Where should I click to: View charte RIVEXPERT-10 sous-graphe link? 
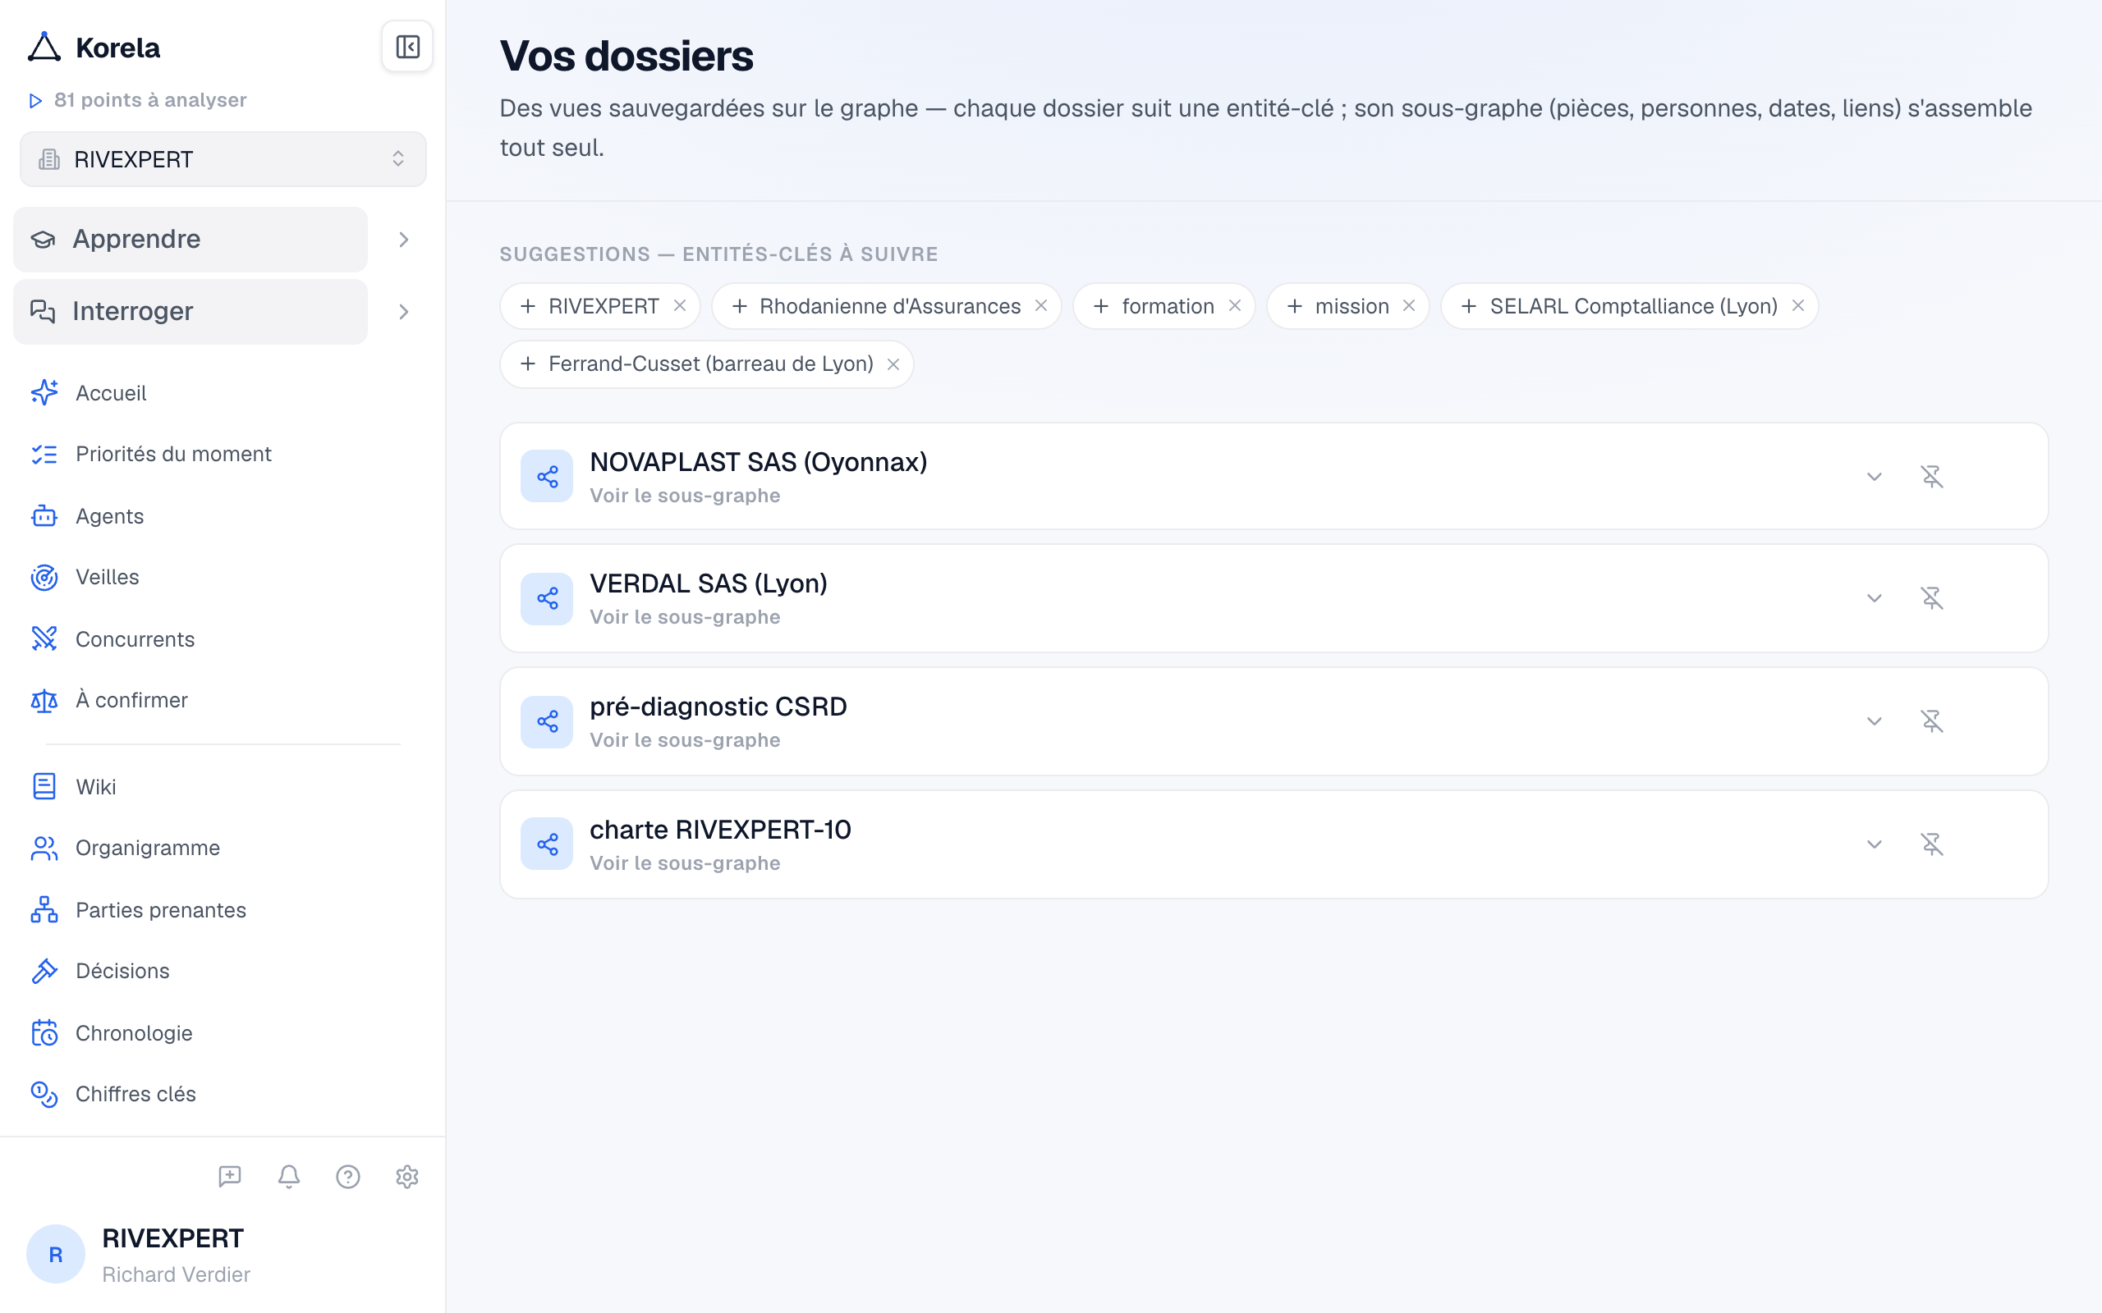(686, 863)
